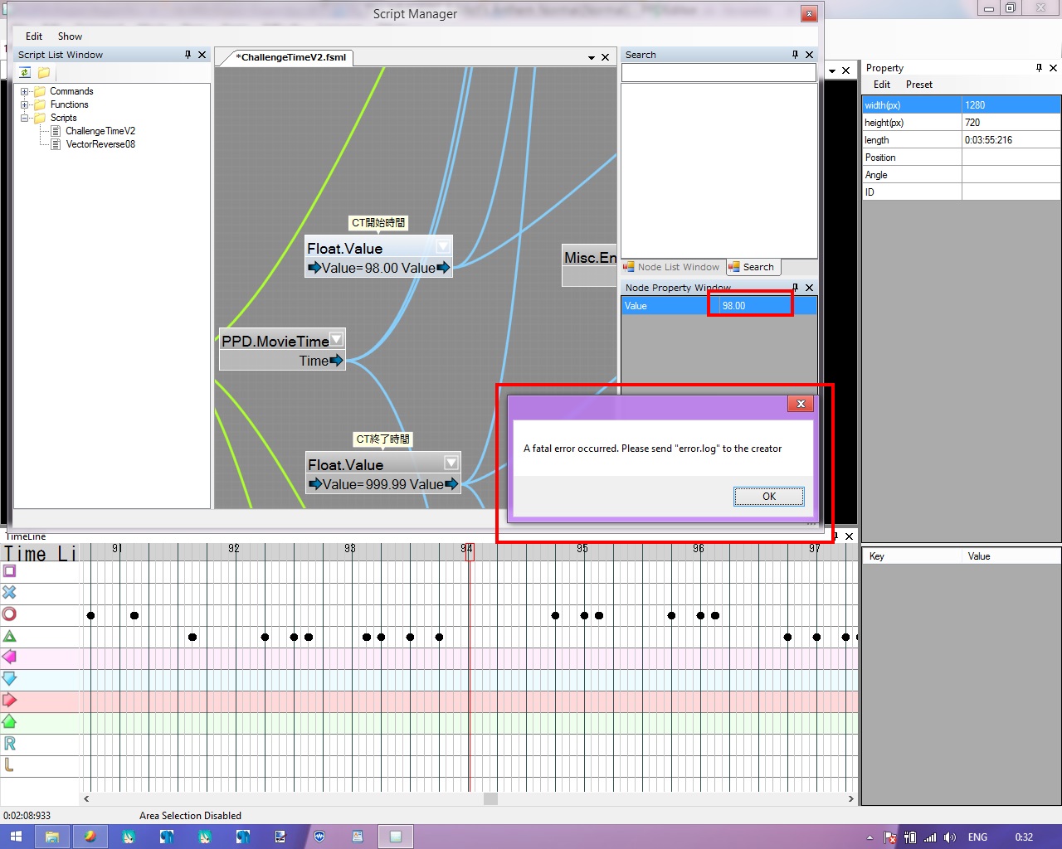Select the Circle button row icon in timeline
This screenshot has width=1062, height=849.
(9, 614)
